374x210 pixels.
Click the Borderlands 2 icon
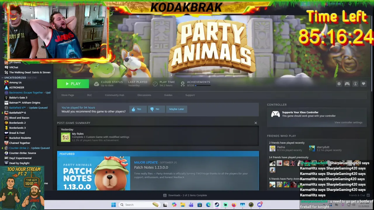click(x=6, y=123)
